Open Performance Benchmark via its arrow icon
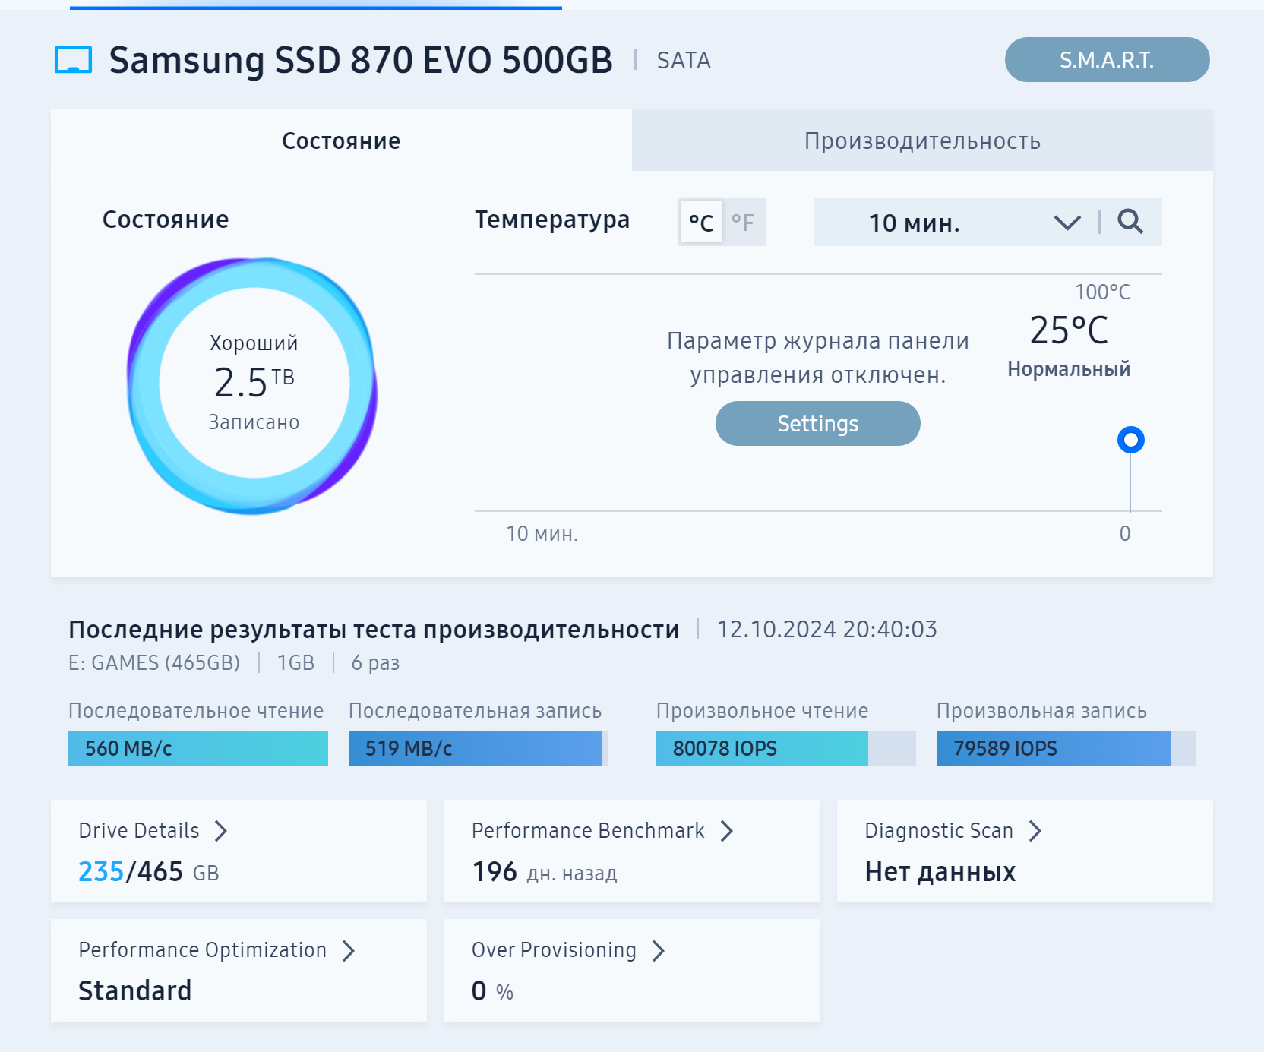Image resolution: width=1264 pixels, height=1052 pixels. tap(727, 831)
